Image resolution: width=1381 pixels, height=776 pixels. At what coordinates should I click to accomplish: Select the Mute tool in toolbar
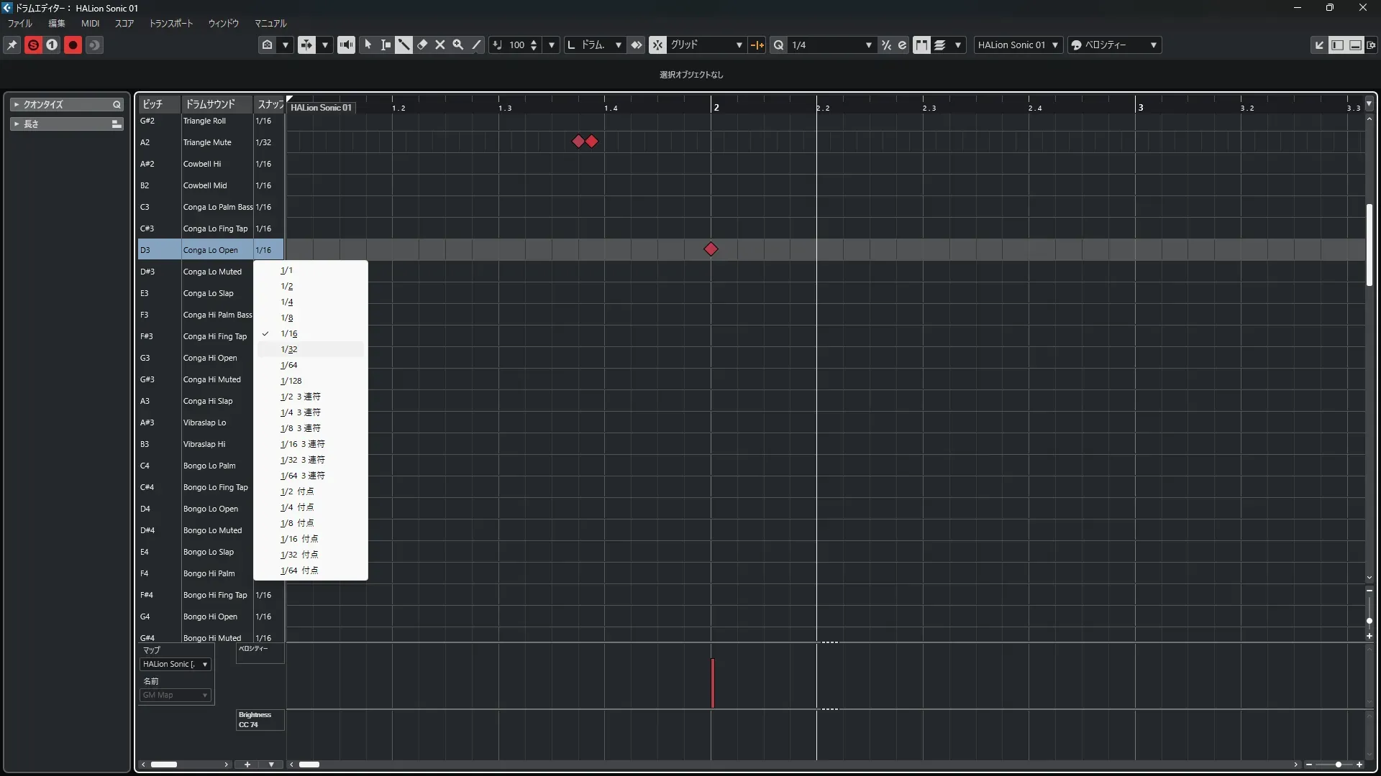pyautogui.click(x=440, y=45)
